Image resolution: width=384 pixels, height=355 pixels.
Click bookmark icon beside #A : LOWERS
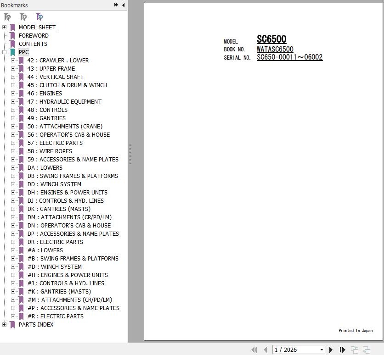(x=21, y=250)
